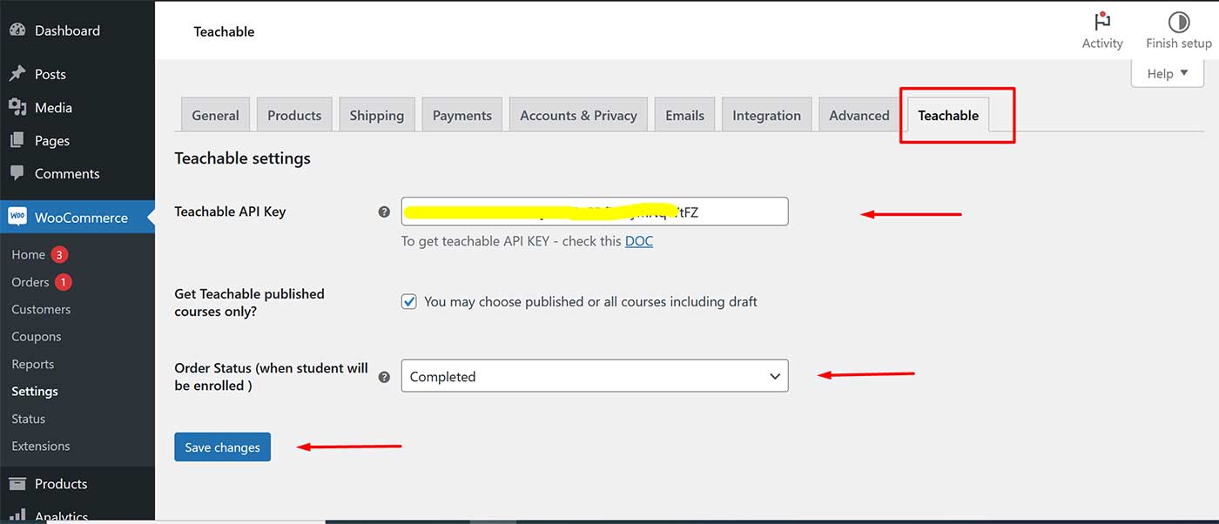Switch to the General tab
Screen dimensions: 1219x524
click(x=215, y=115)
